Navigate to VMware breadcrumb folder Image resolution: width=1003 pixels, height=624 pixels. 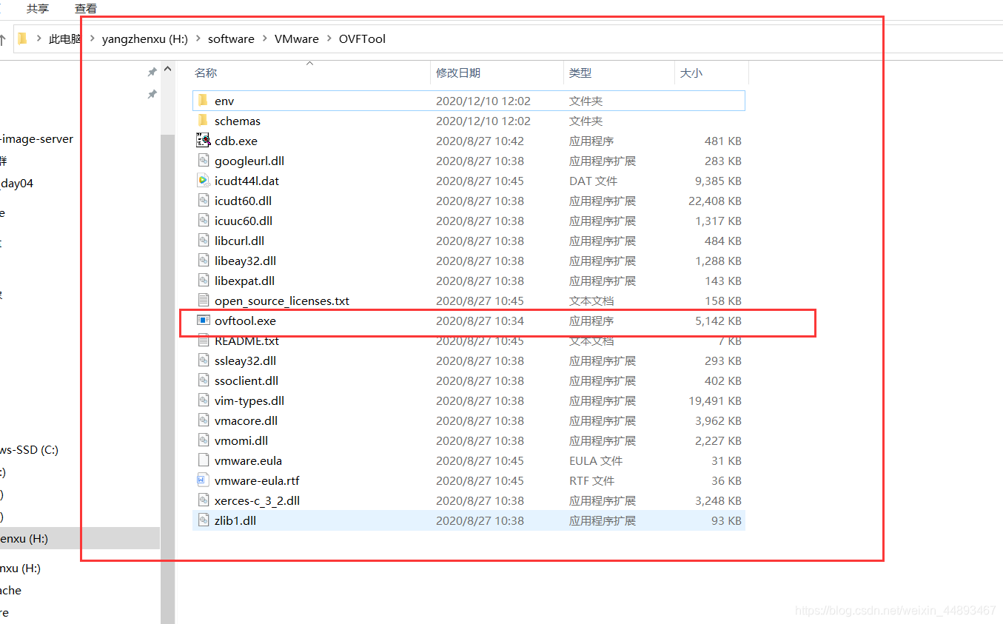(x=297, y=38)
